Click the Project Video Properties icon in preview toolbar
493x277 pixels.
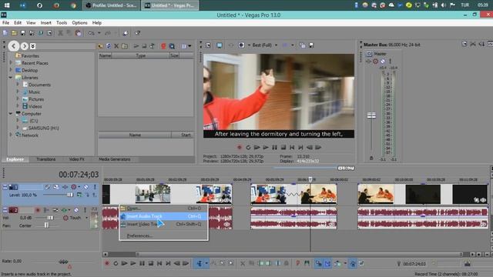(208, 45)
